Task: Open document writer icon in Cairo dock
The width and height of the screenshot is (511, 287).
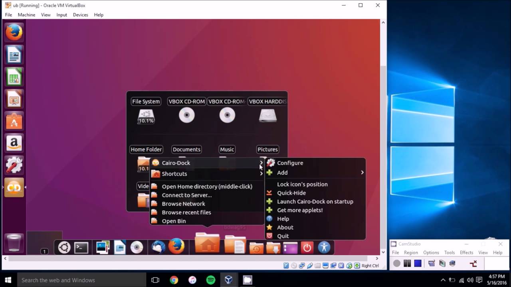Action: tap(120, 248)
